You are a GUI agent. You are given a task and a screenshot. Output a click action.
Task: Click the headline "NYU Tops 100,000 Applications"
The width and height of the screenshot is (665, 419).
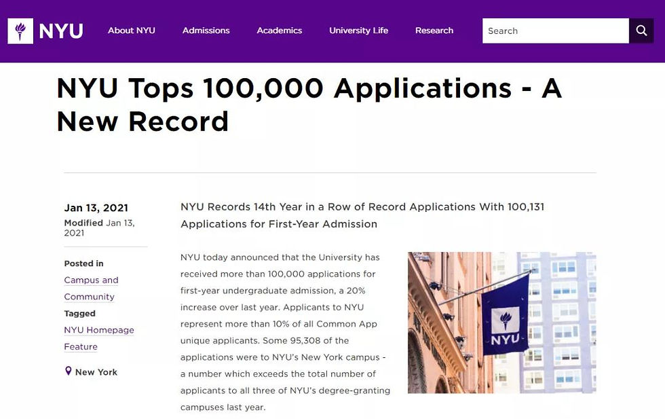tap(284, 88)
